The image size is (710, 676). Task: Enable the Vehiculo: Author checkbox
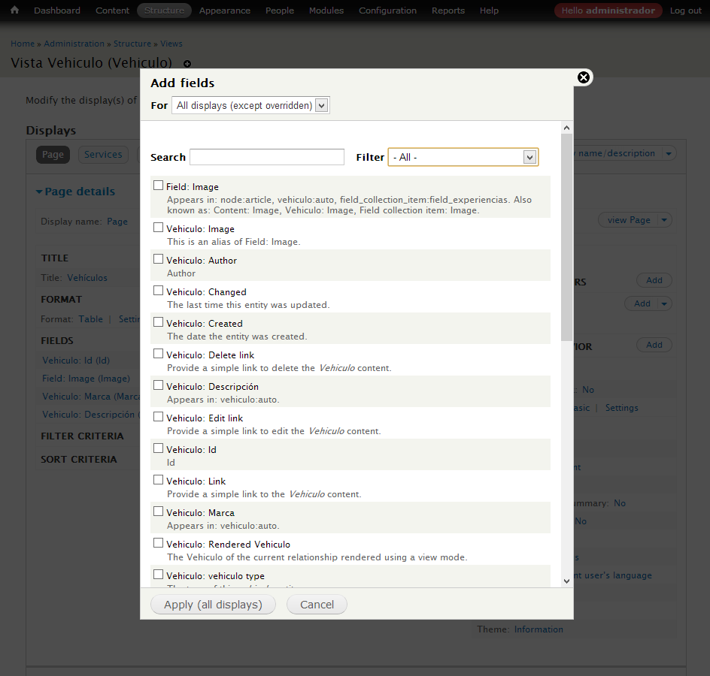pyautogui.click(x=158, y=259)
